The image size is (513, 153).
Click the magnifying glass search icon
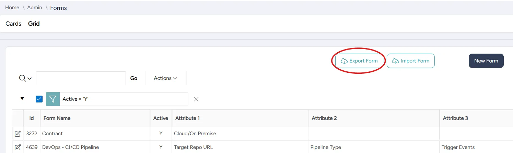pyautogui.click(x=22, y=78)
